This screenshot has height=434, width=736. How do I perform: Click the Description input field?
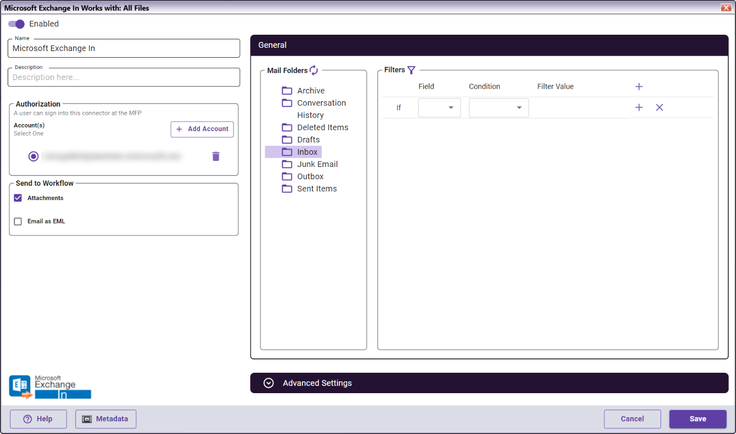tap(124, 78)
